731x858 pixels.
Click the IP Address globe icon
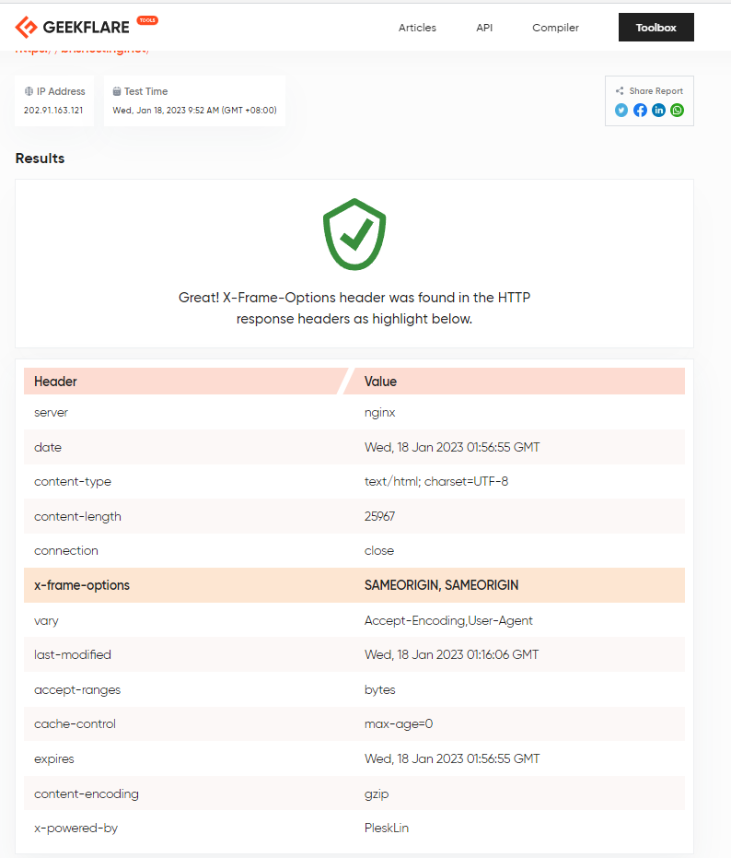coord(29,91)
